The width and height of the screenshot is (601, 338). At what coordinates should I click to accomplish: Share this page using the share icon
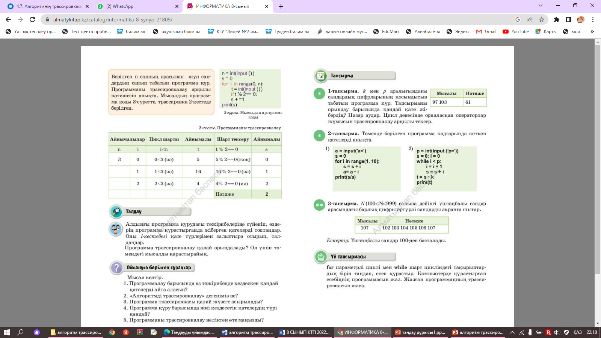[530, 20]
